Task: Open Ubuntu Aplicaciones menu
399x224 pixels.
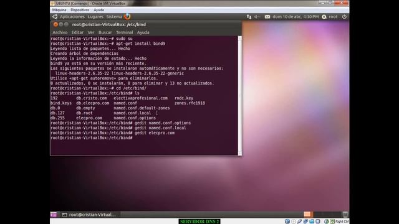Action: 72,17
